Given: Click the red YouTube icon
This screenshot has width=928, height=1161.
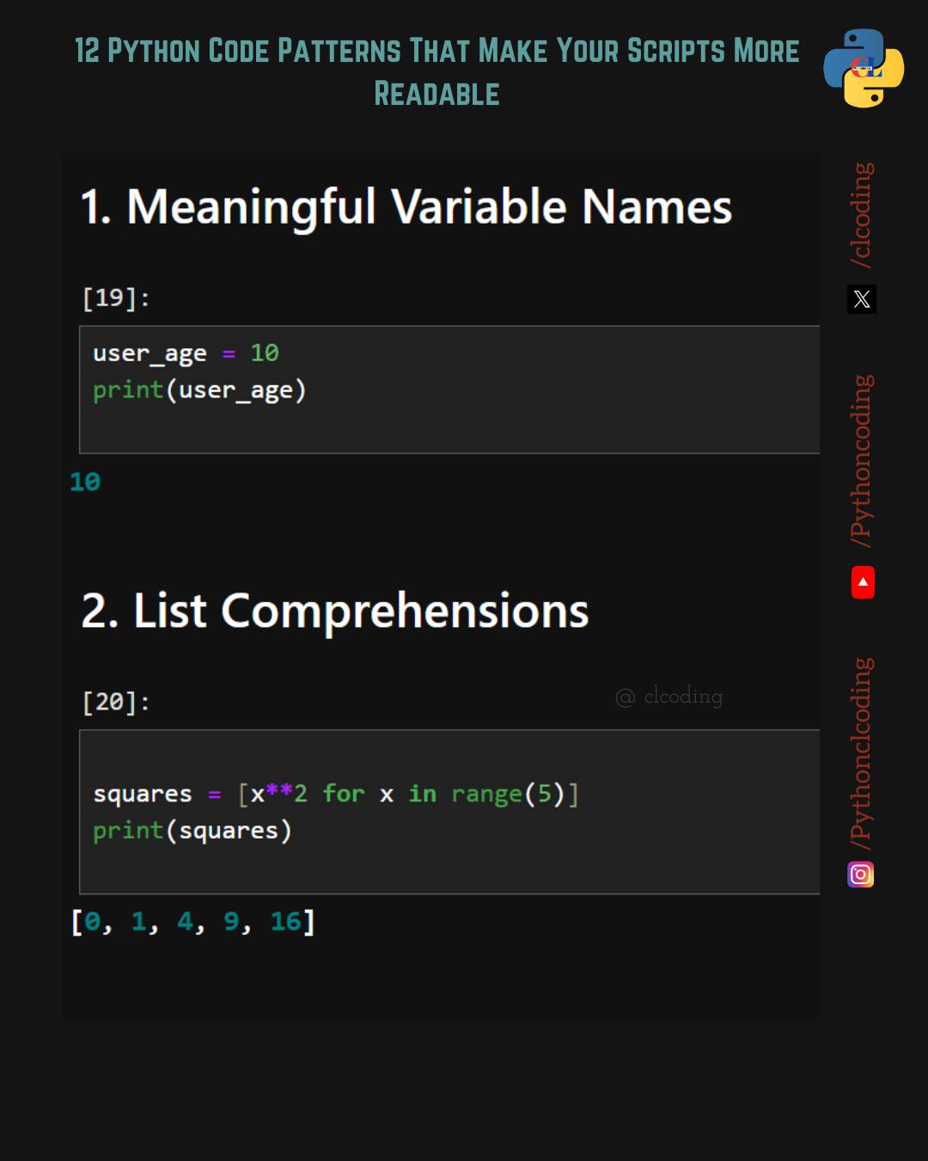Looking at the screenshot, I should tap(863, 582).
